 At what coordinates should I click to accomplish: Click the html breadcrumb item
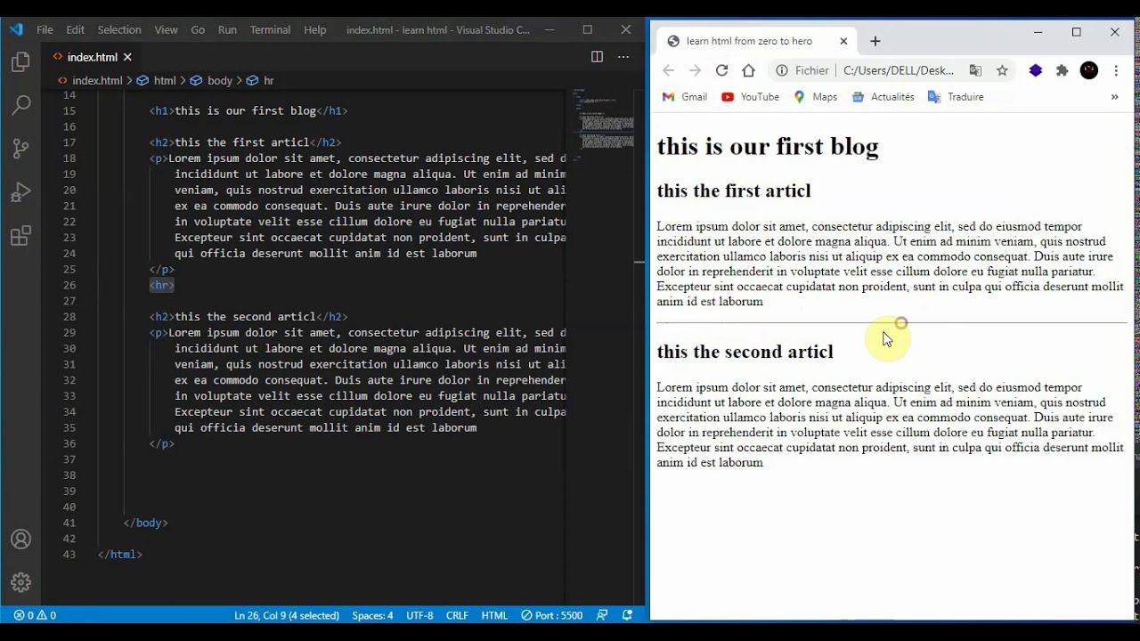(x=157, y=80)
